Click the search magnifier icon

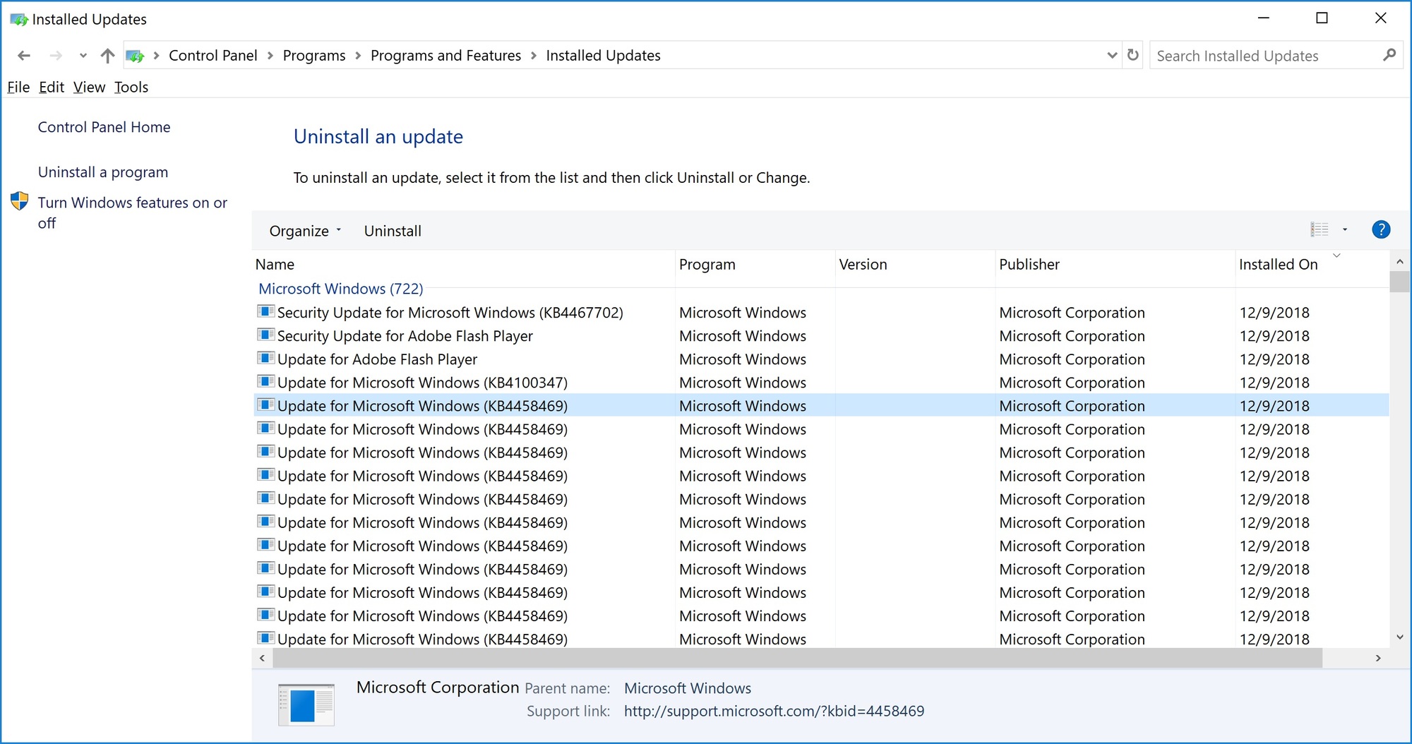click(1389, 55)
